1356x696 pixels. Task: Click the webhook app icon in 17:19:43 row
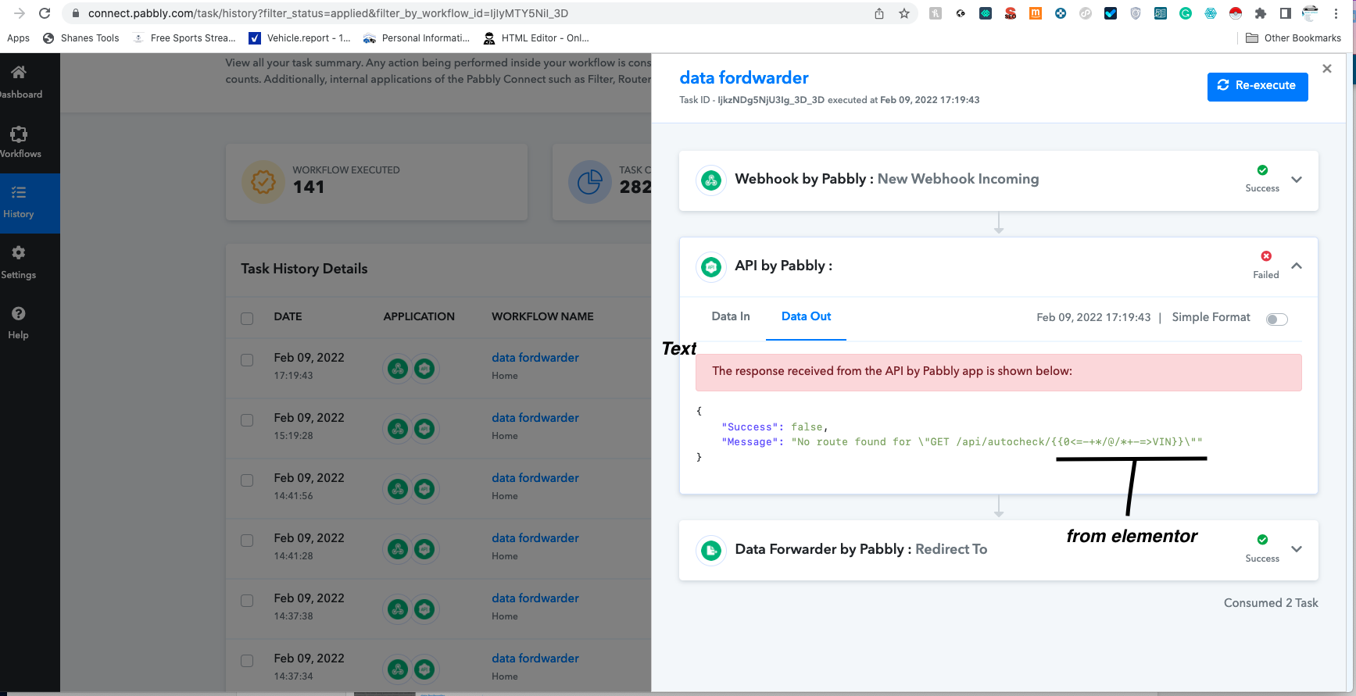click(x=398, y=368)
